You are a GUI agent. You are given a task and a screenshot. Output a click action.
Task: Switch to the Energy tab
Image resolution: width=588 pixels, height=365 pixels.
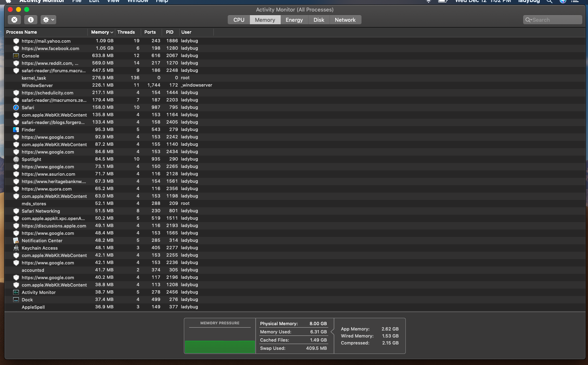point(294,20)
